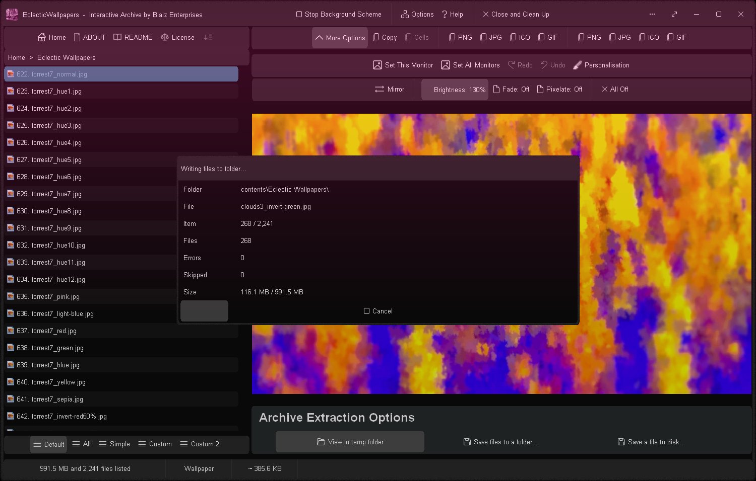Select file 623. forrest7_hue1.jpg
Image resolution: width=756 pixels, height=481 pixels.
(121, 92)
